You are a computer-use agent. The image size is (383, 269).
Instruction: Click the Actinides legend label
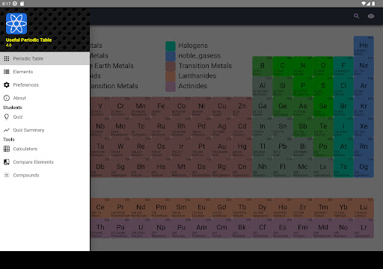point(193,86)
